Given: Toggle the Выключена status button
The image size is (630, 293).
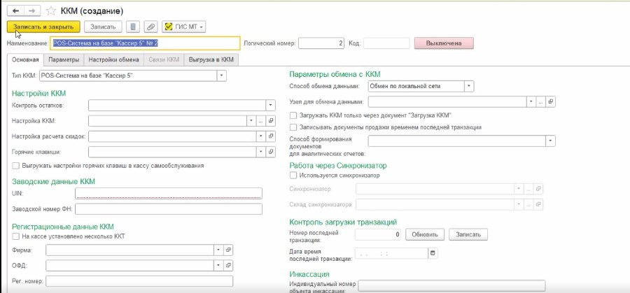Looking at the screenshot, I should pos(444,43).
